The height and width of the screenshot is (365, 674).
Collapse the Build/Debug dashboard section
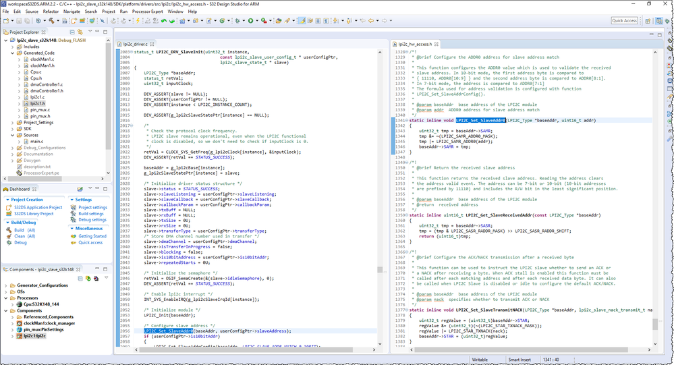coord(7,222)
